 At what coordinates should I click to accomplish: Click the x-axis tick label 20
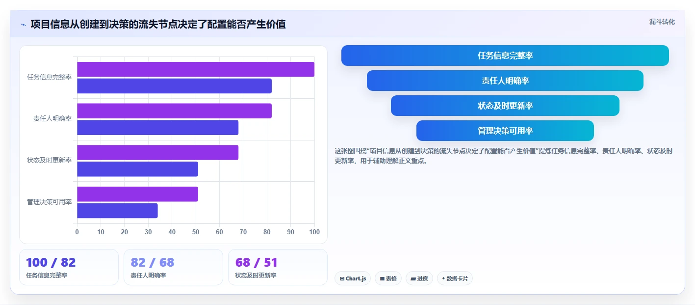tap(125, 232)
